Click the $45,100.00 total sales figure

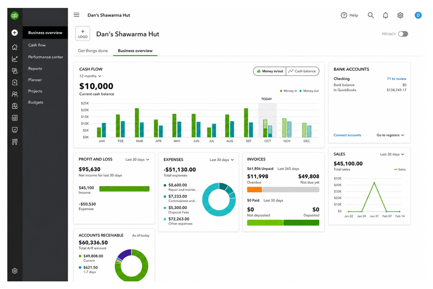pyautogui.click(x=348, y=164)
